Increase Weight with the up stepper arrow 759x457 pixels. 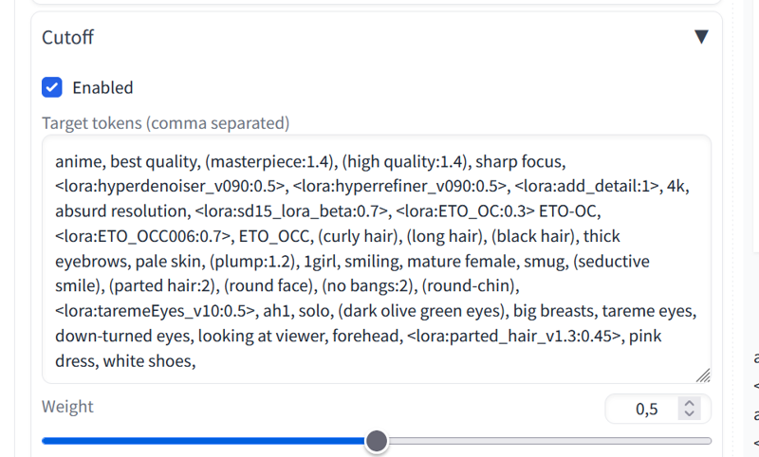[690, 403]
